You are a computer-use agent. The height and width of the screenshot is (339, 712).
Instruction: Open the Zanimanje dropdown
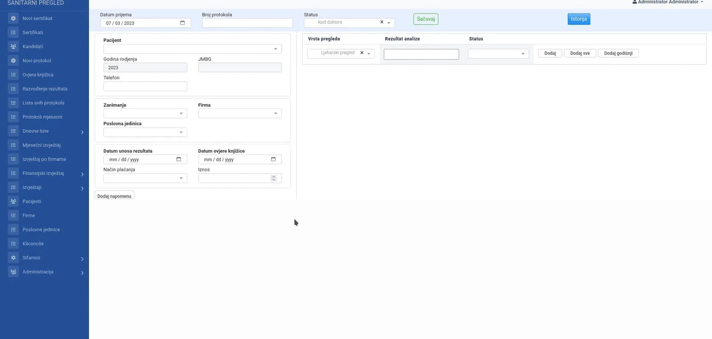point(145,113)
